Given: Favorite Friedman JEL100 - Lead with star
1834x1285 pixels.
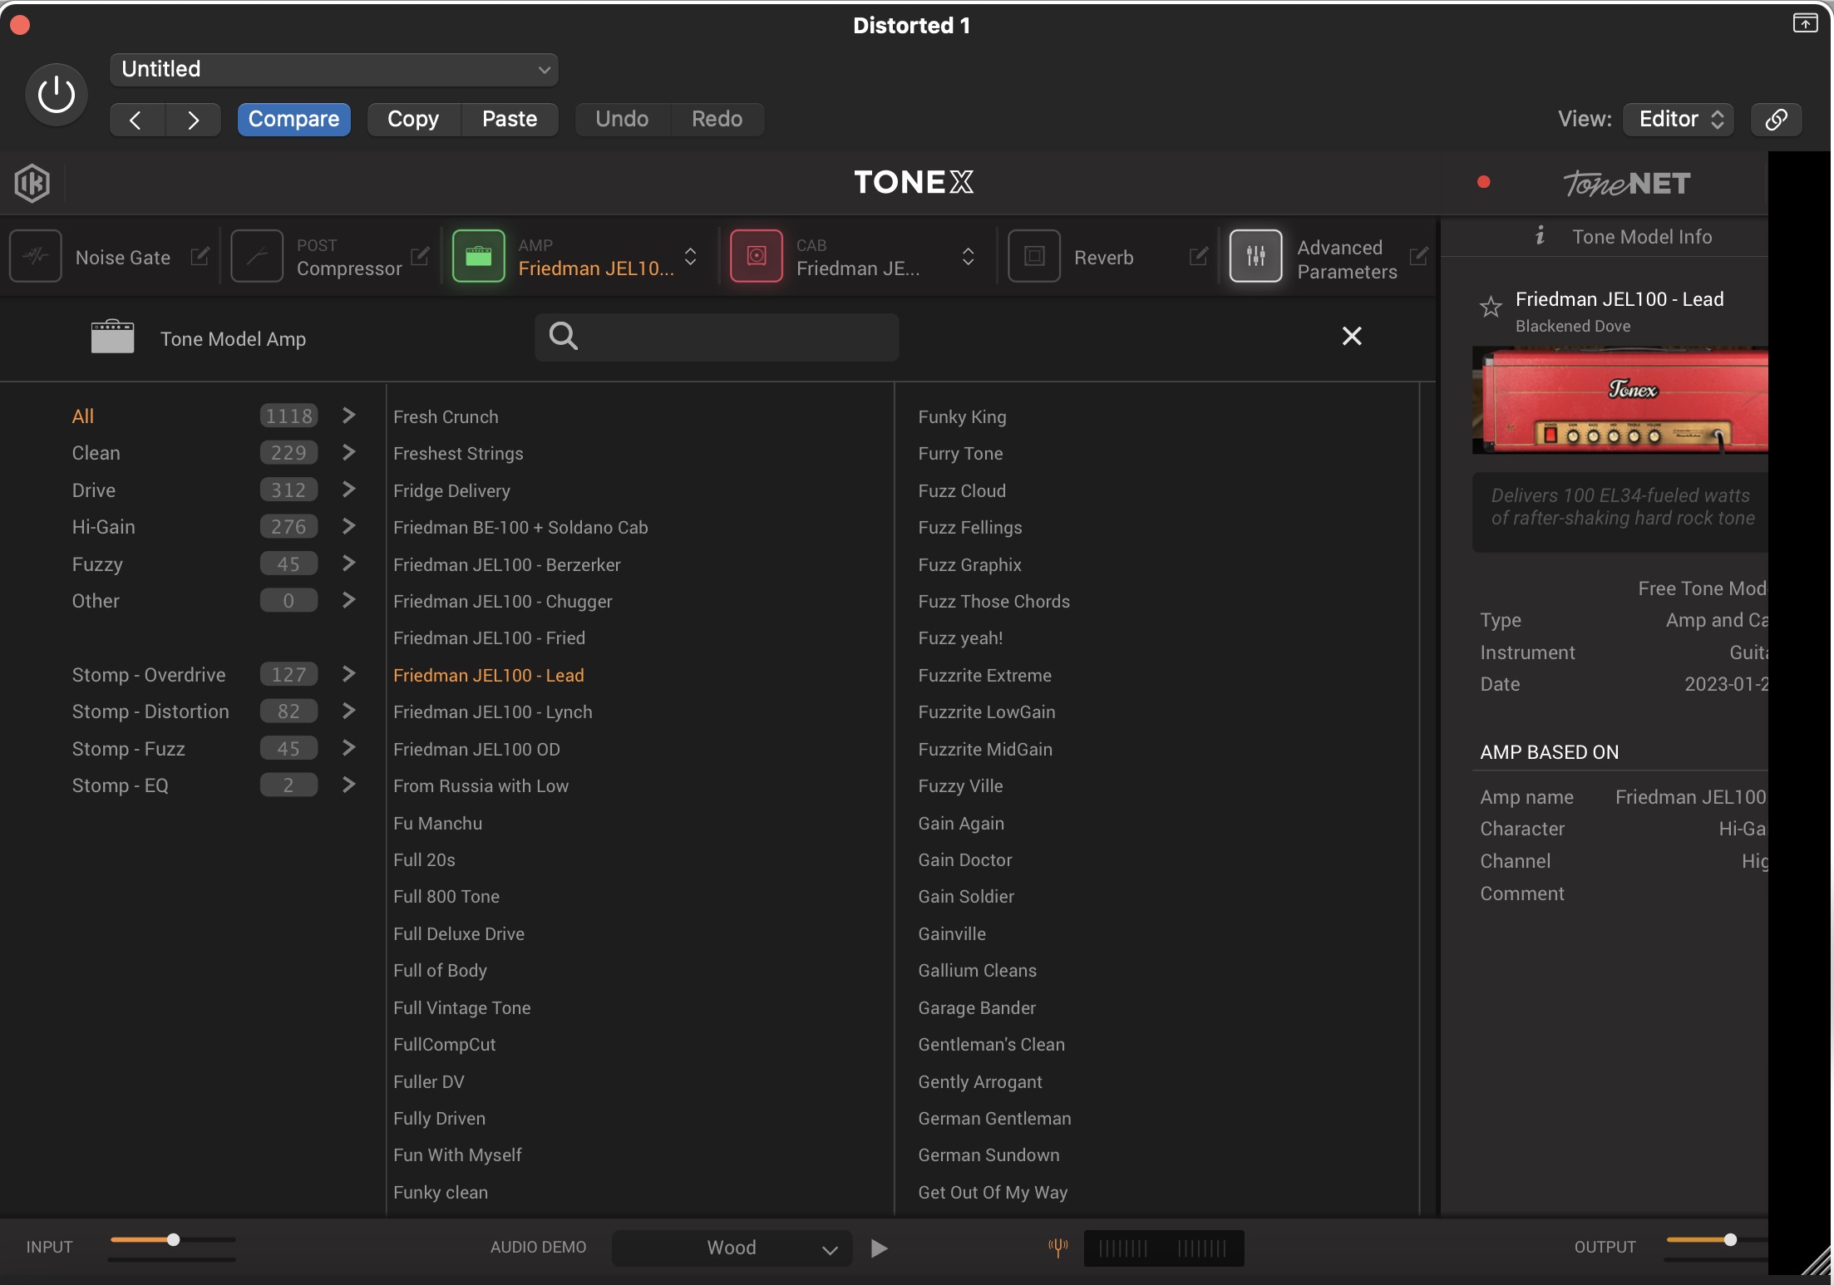Looking at the screenshot, I should coord(1491,307).
